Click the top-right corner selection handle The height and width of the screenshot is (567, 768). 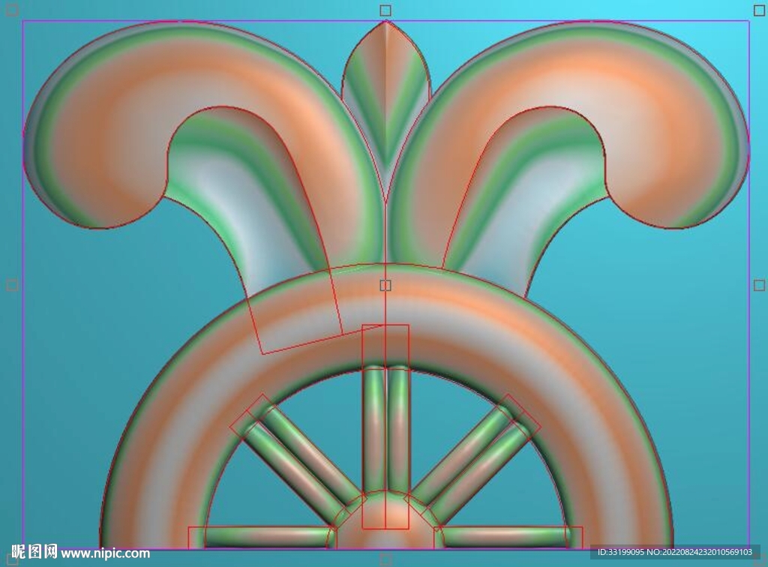point(759,10)
